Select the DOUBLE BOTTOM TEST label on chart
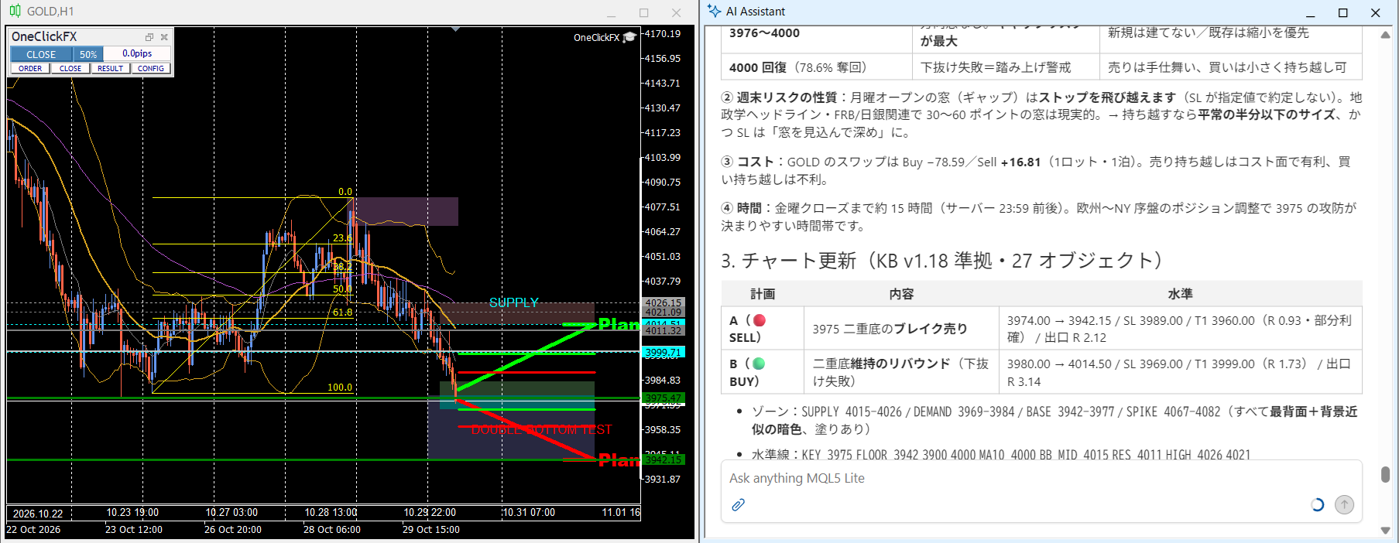 tap(542, 430)
